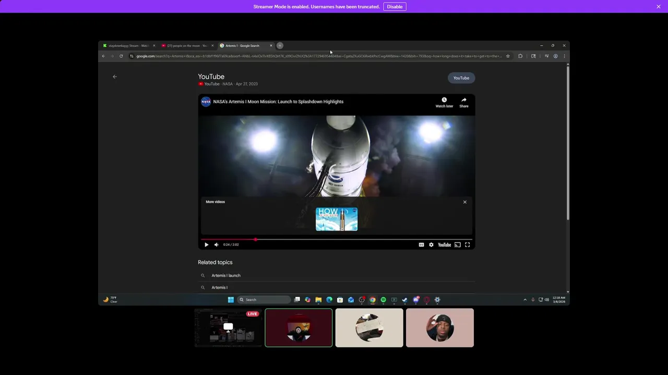Open Settings gear on the taskbar
Viewport: 668px width, 375px height.
click(x=437, y=299)
